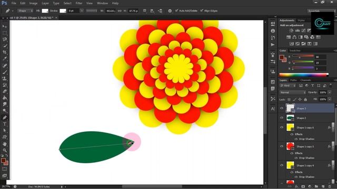Image resolution: width=337 pixels, height=189 pixels.
Task: Open the stroke type dropdown
Action: [92, 10]
